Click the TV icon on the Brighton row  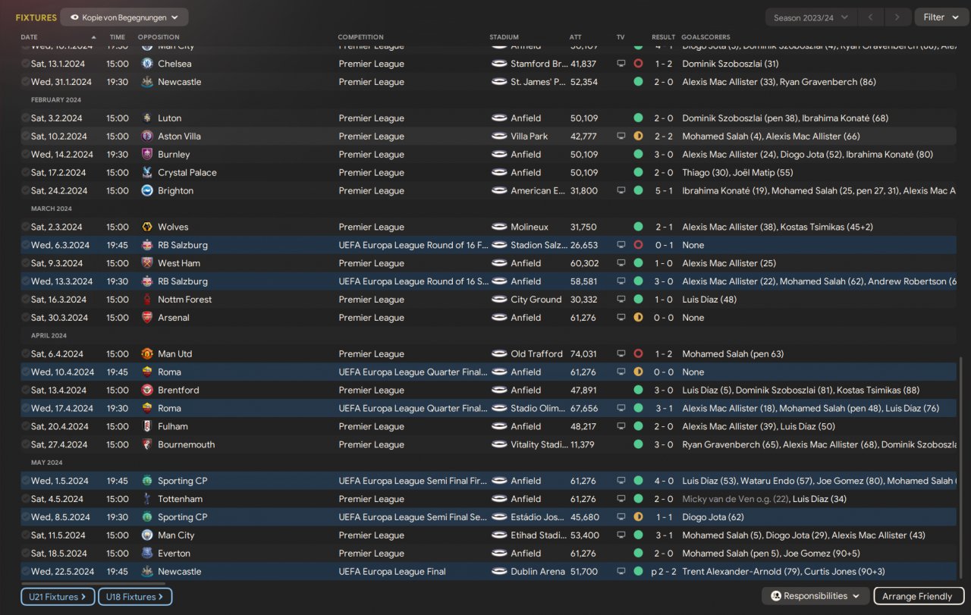pyautogui.click(x=621, y=191)
